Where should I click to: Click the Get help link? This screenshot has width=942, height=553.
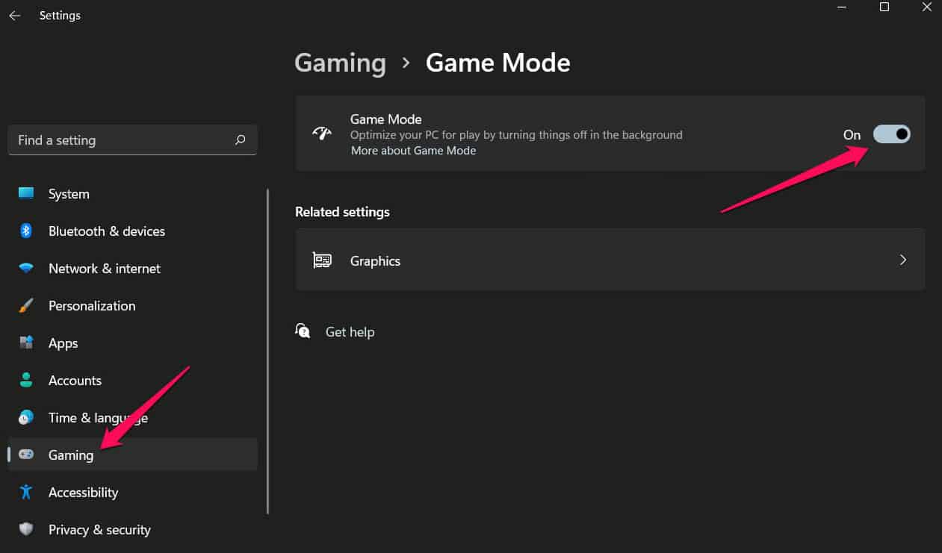click(x=350, y=332)
